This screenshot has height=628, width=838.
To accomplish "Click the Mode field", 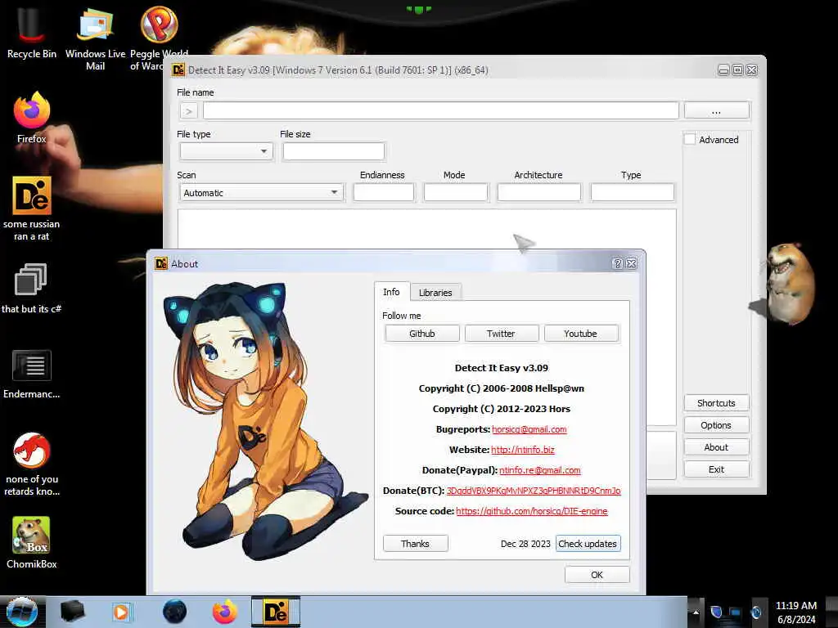I will pos(456,192).
